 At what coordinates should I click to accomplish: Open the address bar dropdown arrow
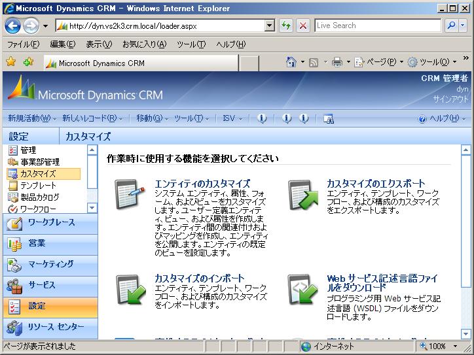click(269, 26)
